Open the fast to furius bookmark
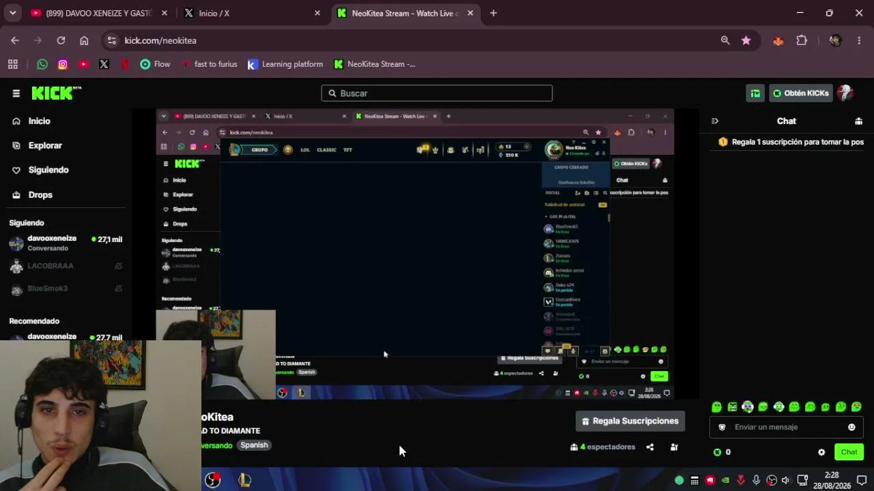 [x=209, y=64]
